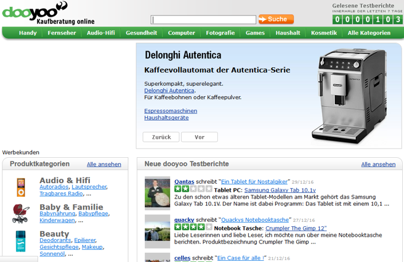The image size is (404, 262).
Task: Click the Beauty deodorant icon
Action: pyautogui.click(x=20, y=241)
